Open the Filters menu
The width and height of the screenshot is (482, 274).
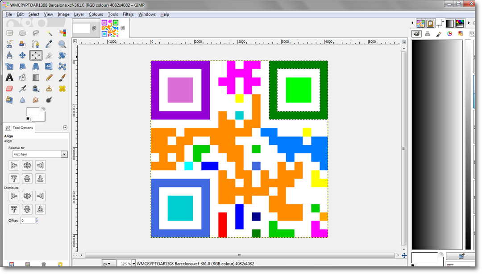[x=128, y=14]
